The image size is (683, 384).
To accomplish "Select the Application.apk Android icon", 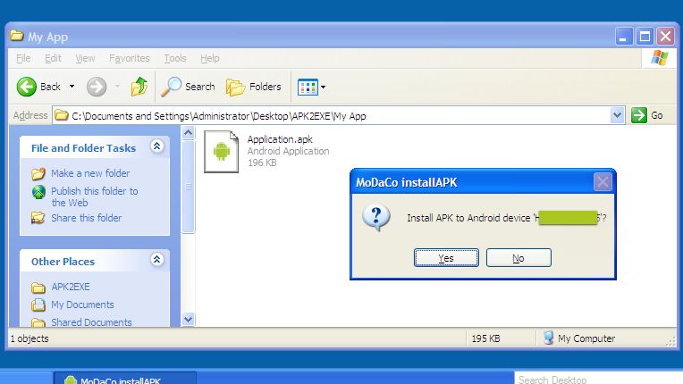I will coord(222,151).
